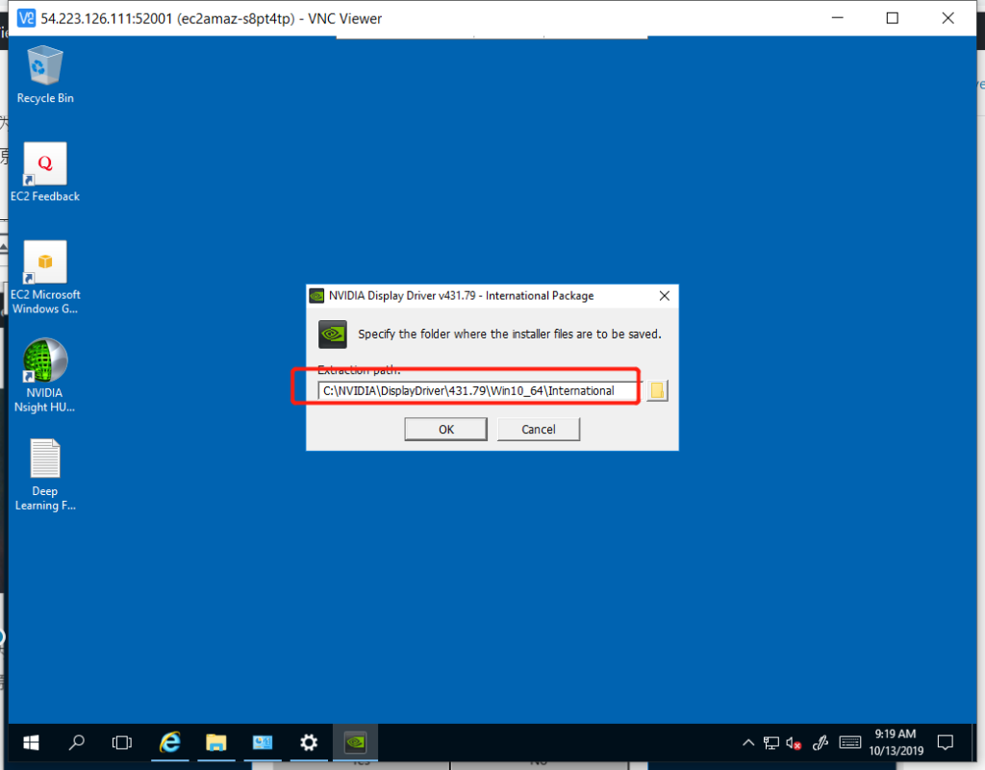Click the folder browse icon beside extraction path

657,390
